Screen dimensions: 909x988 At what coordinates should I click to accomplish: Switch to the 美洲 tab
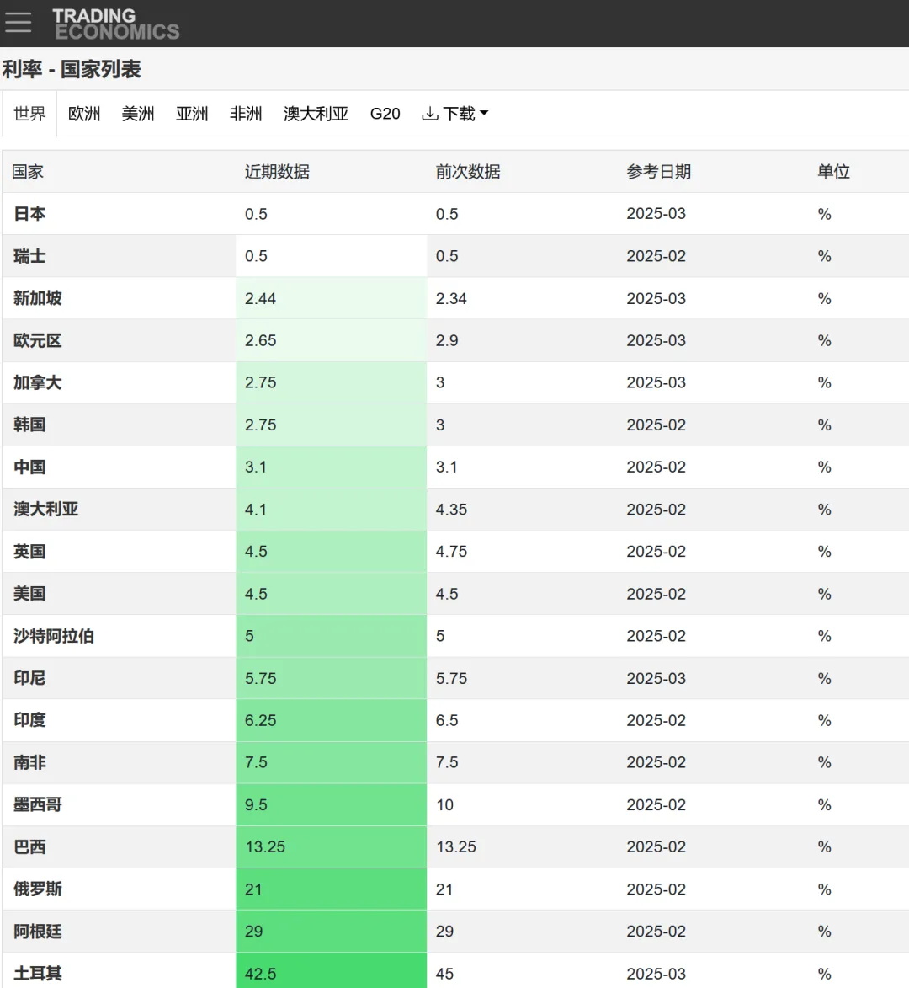point(137,114)
